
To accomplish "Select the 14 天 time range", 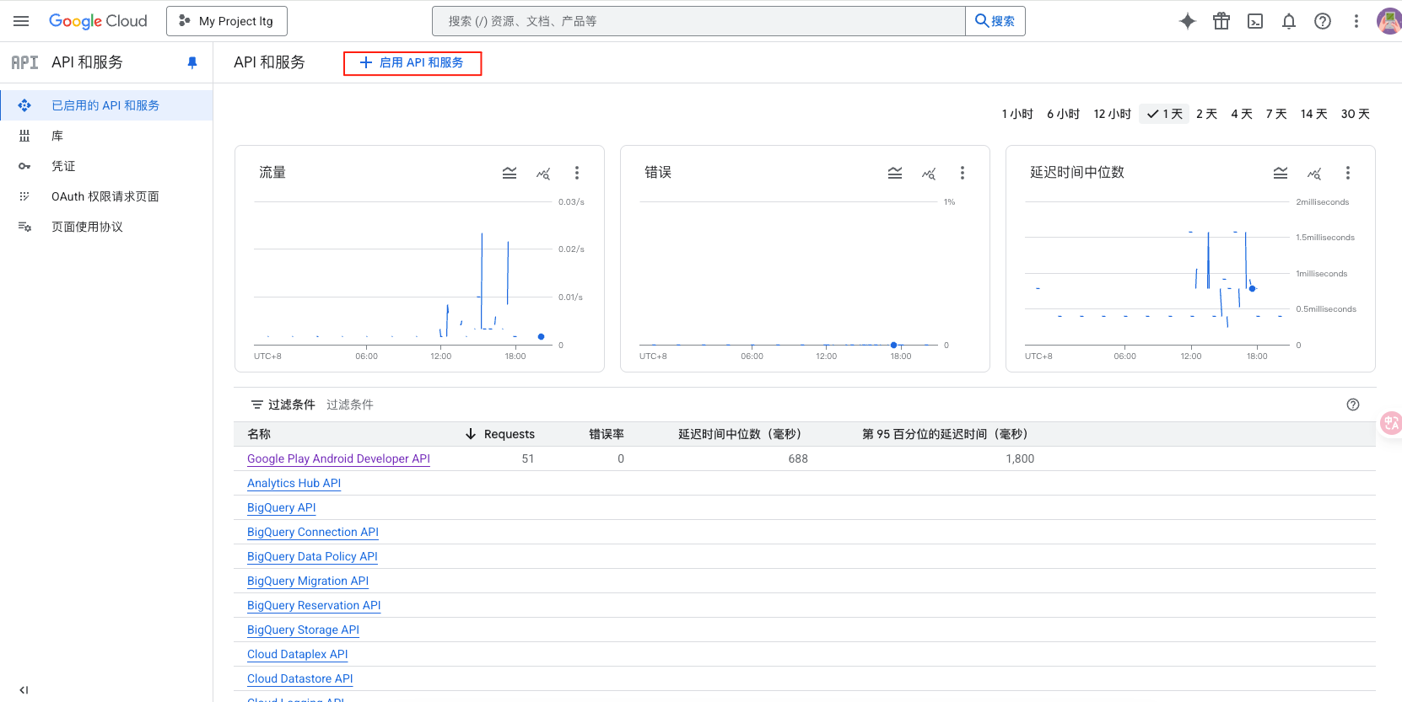I will pyautogui.click(x=1313, y=114).
